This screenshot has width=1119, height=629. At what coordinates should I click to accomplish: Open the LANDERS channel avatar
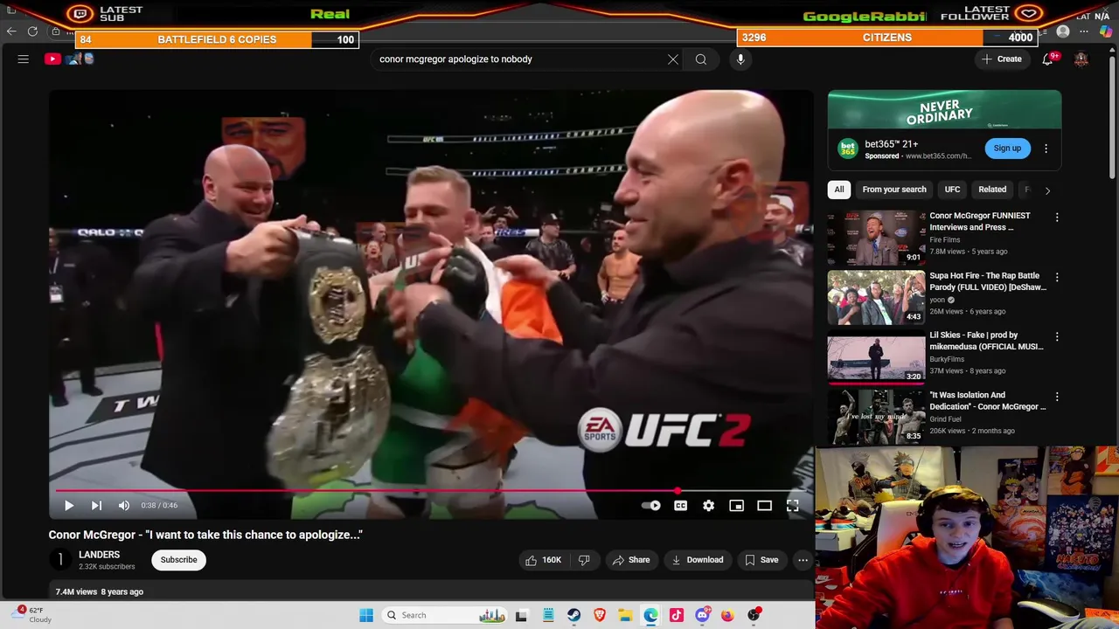(60, 560)
